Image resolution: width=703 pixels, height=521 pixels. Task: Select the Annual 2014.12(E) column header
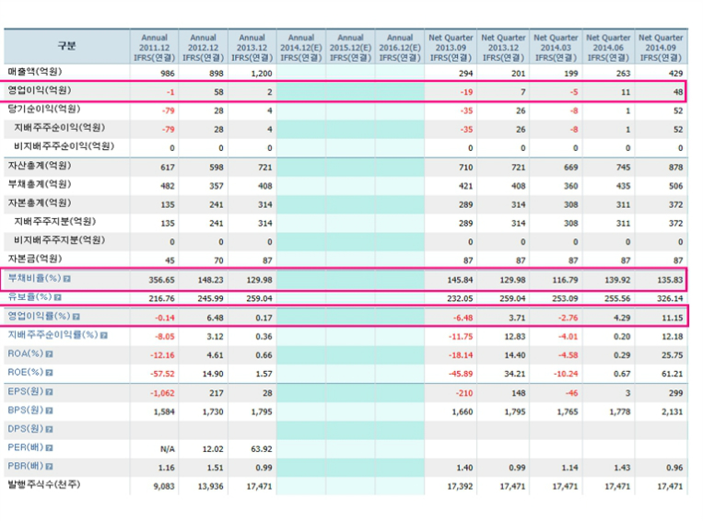coord(301,47)
